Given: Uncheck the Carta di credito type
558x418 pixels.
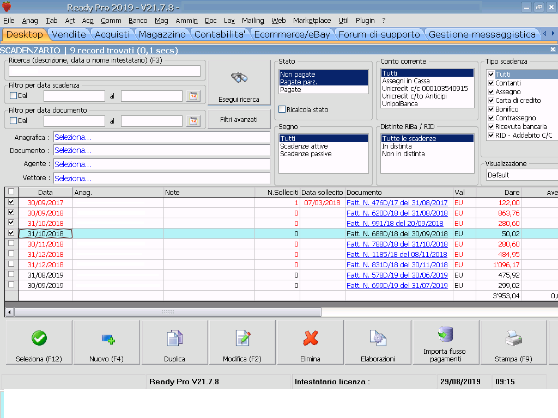Looking at the screenshot, I should (491, 100).
